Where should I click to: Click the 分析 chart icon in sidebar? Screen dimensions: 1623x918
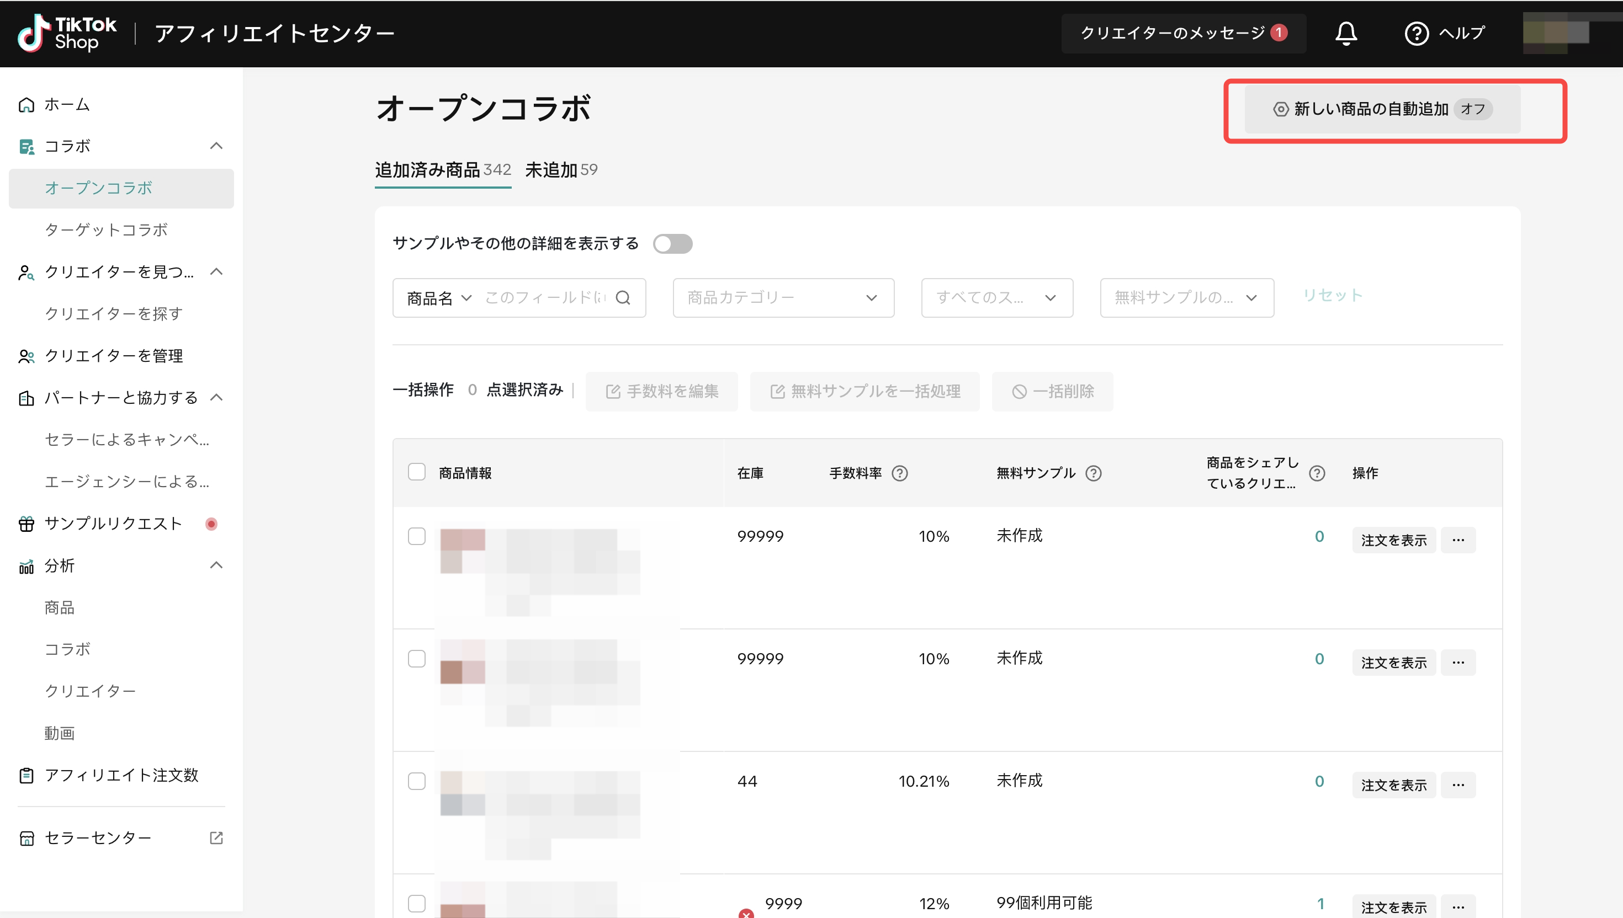26,566
